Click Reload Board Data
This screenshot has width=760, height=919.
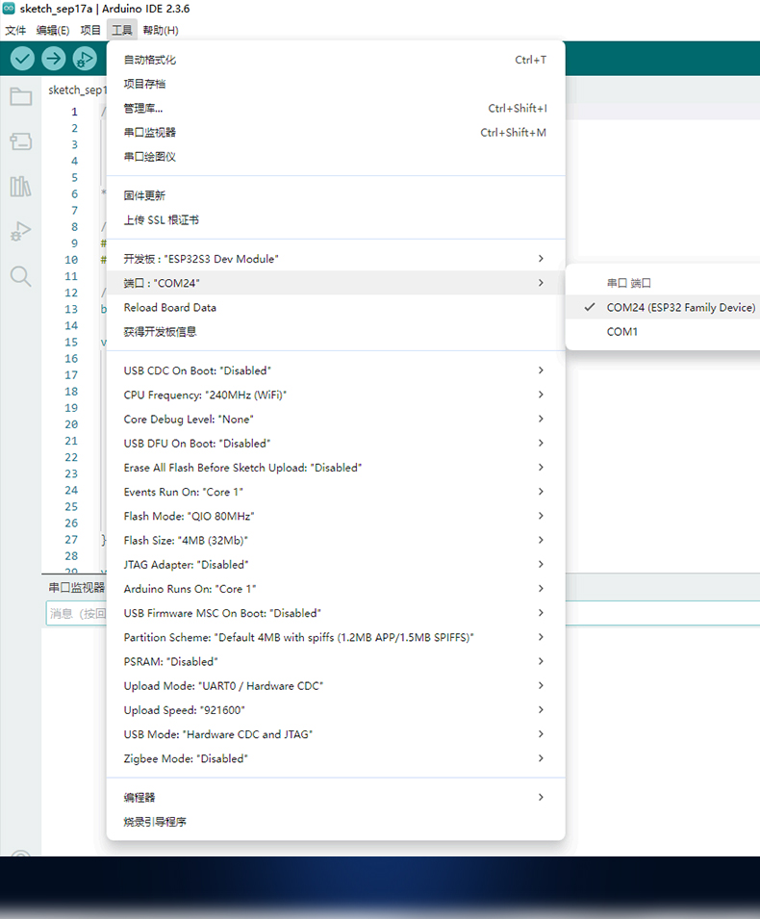pyautogui.click(x=170, y=308)
